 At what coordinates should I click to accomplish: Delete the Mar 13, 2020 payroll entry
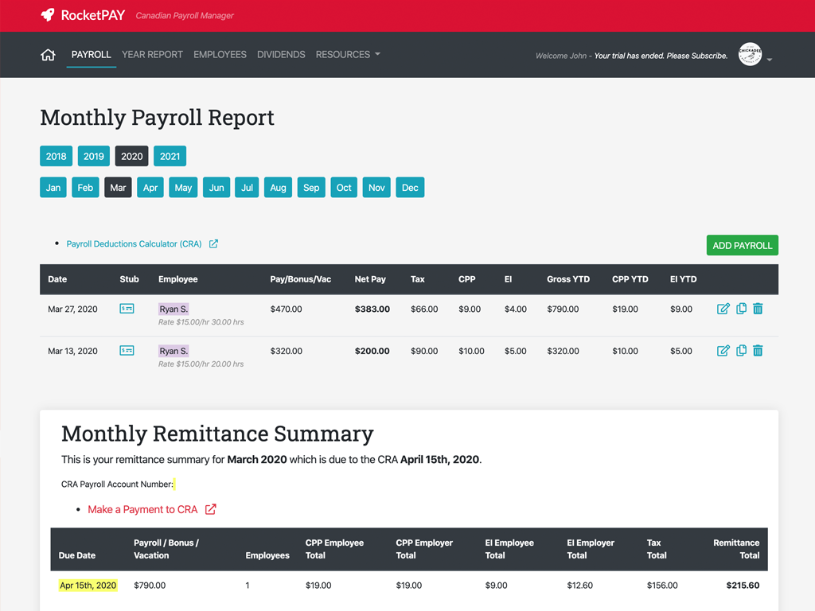pos(758,350)
